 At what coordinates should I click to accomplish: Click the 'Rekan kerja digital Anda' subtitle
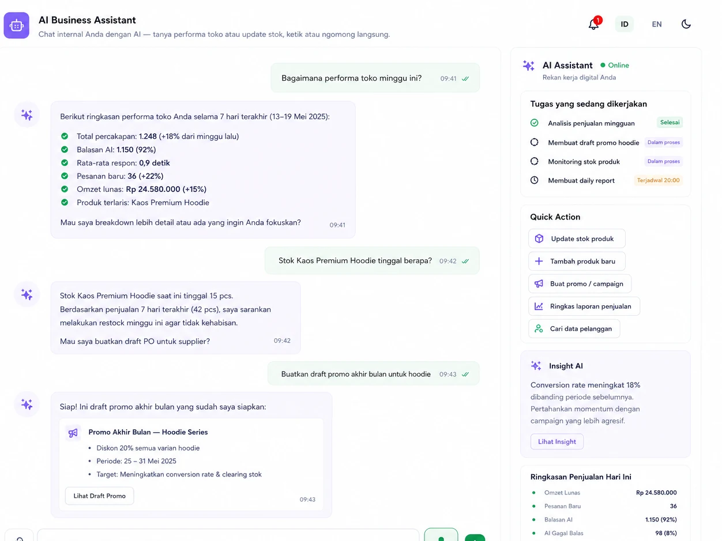point(579,78)
